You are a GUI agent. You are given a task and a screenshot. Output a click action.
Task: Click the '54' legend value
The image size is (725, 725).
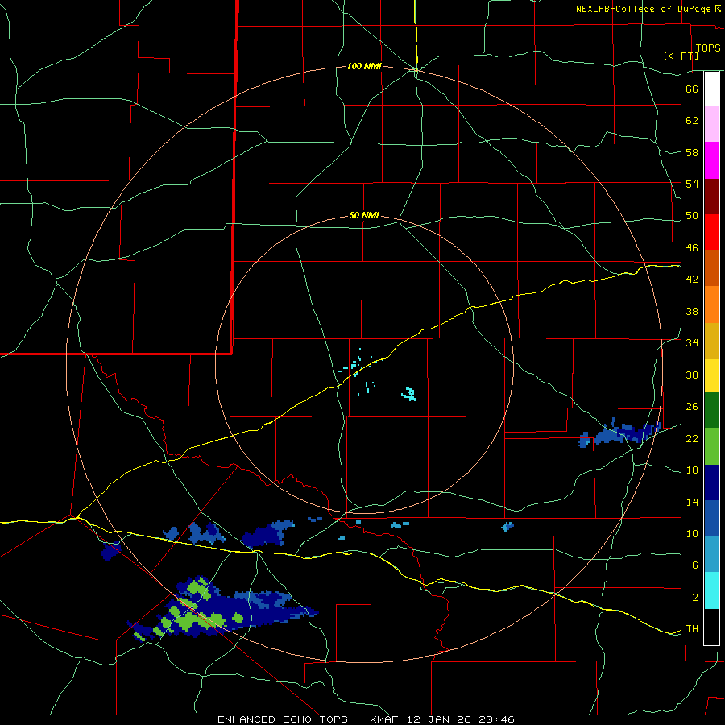click(x=692, y=184)
